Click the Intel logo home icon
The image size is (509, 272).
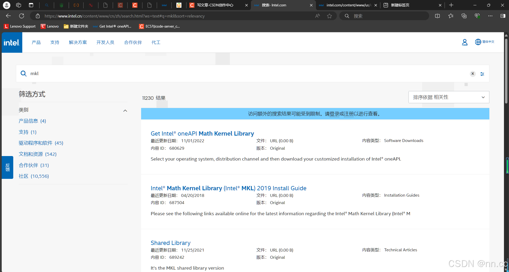(12, 42)
